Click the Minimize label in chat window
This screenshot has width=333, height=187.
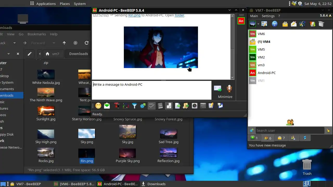[x=225, y=97]
